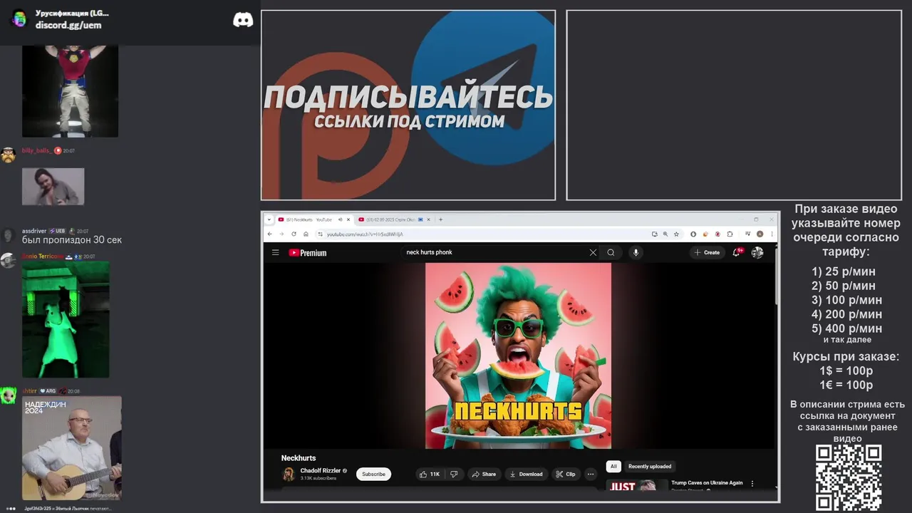Click the Discord server avatar icon

(x=19, y=19)
